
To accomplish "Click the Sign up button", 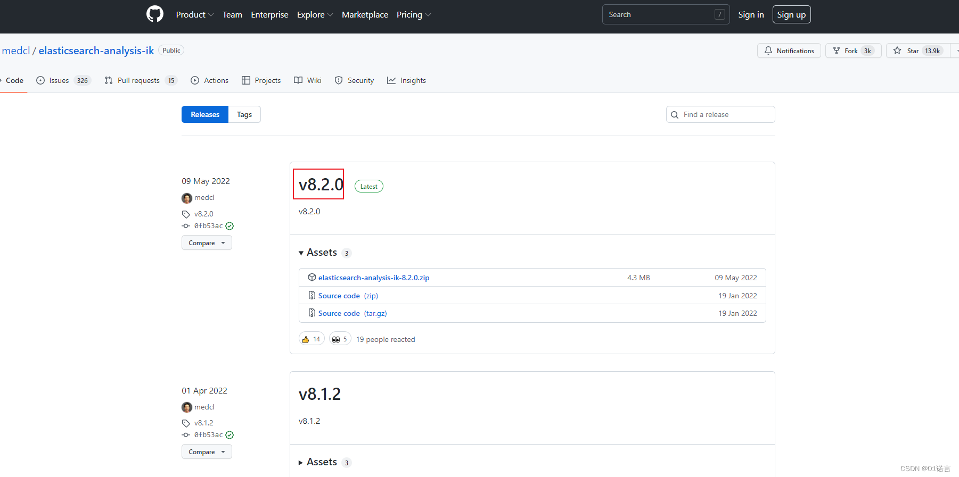I will click(x=791, y=15).
